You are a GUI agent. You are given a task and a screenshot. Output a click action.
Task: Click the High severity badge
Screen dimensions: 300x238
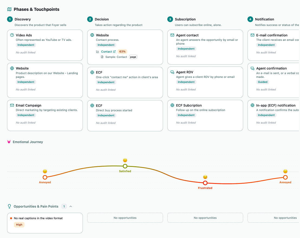click(19, 225)
